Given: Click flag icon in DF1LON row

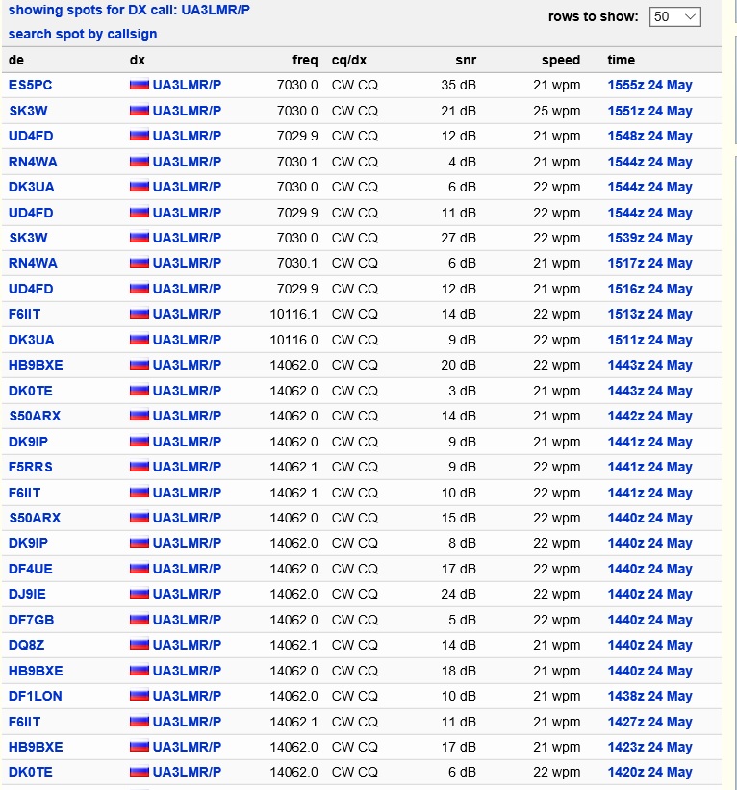Looking at the screenshot, I should click(x=140, y=696).
